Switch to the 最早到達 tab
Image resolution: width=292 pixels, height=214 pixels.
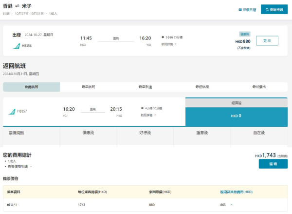145,87
